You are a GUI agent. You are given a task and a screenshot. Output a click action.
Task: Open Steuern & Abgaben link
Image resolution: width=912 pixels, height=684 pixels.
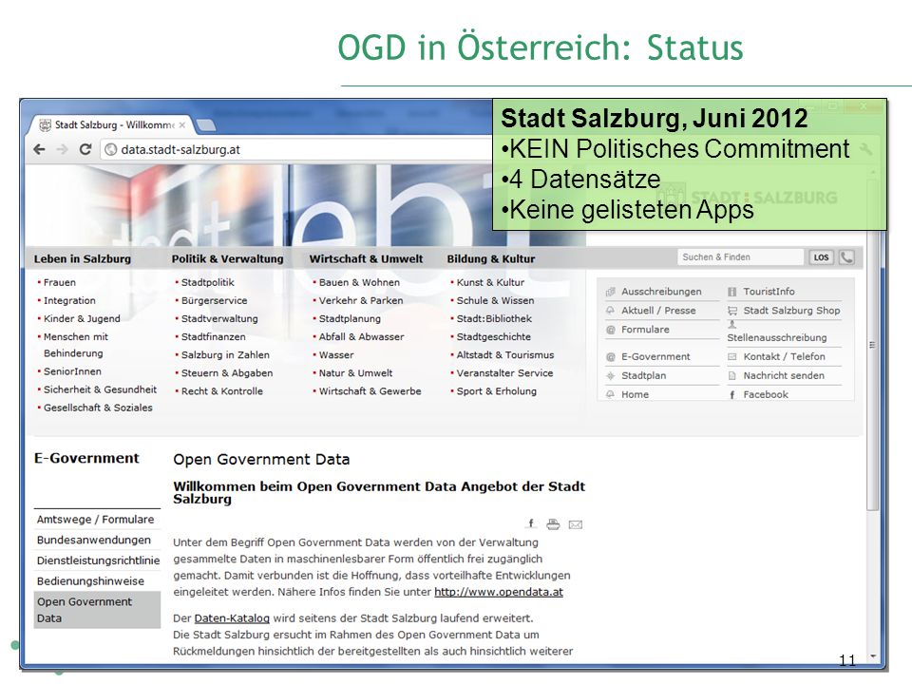click(227, 373)
